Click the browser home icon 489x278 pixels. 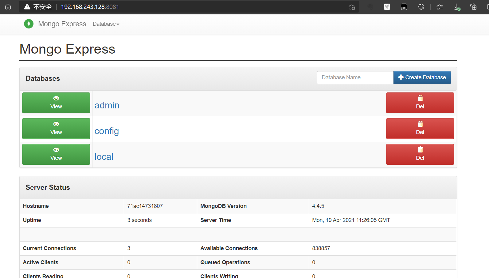click(x=8, y=6)
